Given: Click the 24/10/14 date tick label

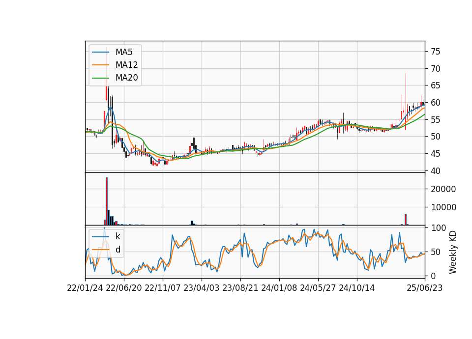Looking at the screenshot, I should coord(357,288).
